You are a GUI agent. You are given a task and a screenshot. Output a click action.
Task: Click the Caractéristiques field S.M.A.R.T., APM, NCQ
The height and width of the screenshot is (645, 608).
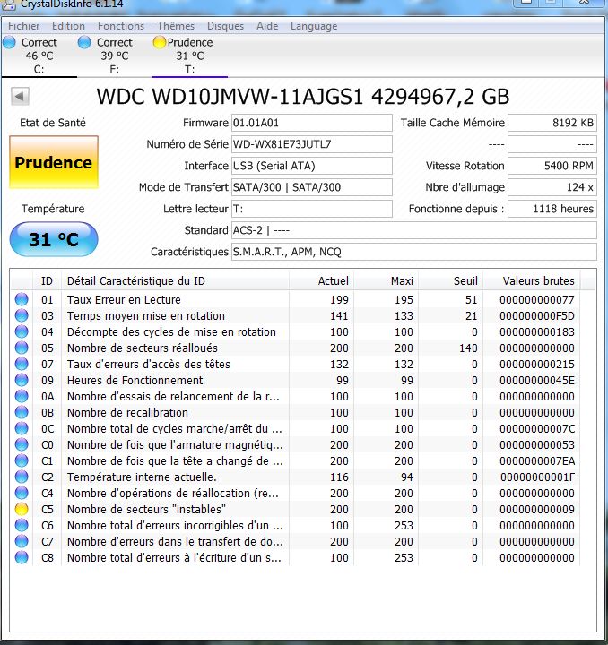tap(413, 252)
